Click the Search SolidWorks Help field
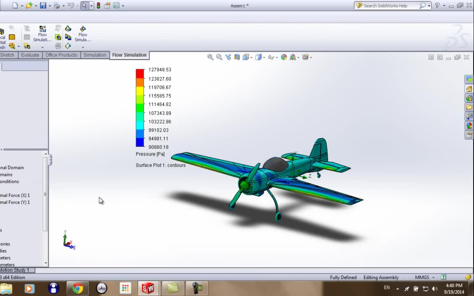 point(391,5)
